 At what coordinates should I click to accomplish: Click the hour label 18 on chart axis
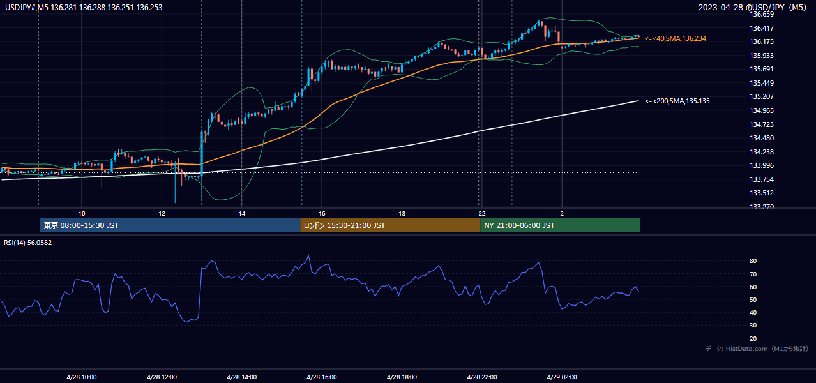(x=402, y=213)
